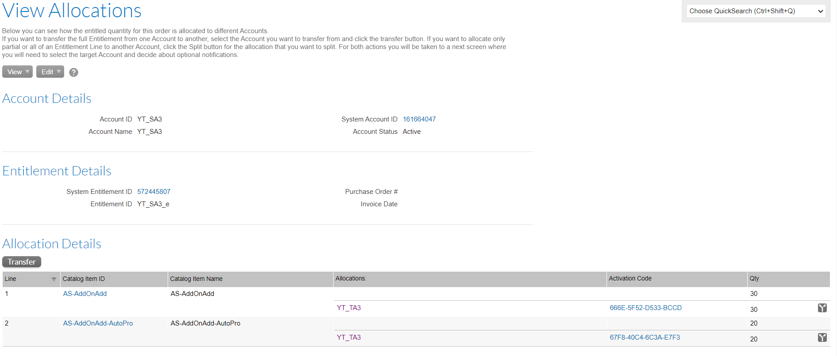
Task: Select the Account ID value YT_SA3
Action: coord(150,119)
